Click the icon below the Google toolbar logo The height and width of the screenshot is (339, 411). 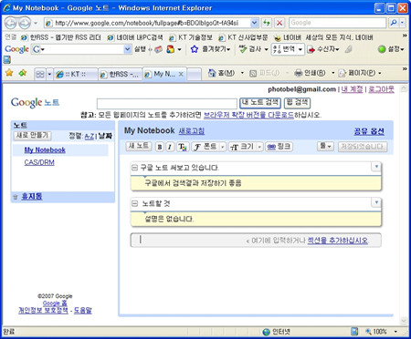click(7, 59)
